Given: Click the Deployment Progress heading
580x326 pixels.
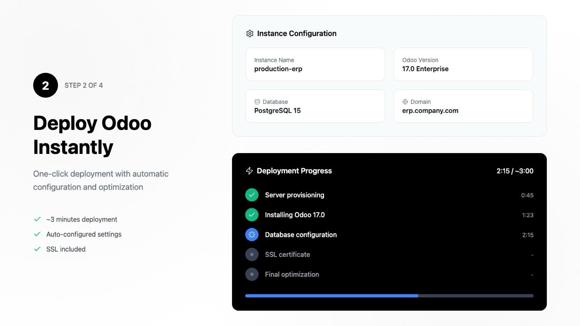Looking at the screenshot, I should click(x=294, y=171).
